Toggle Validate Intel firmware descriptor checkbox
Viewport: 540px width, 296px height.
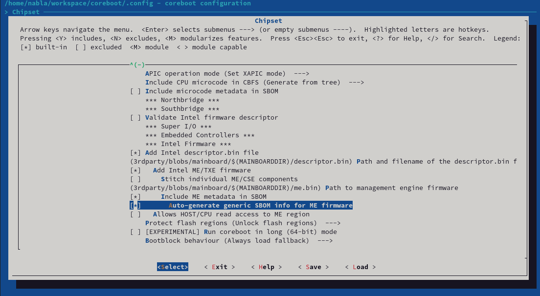pyautogui.click(x=135, y=118)
